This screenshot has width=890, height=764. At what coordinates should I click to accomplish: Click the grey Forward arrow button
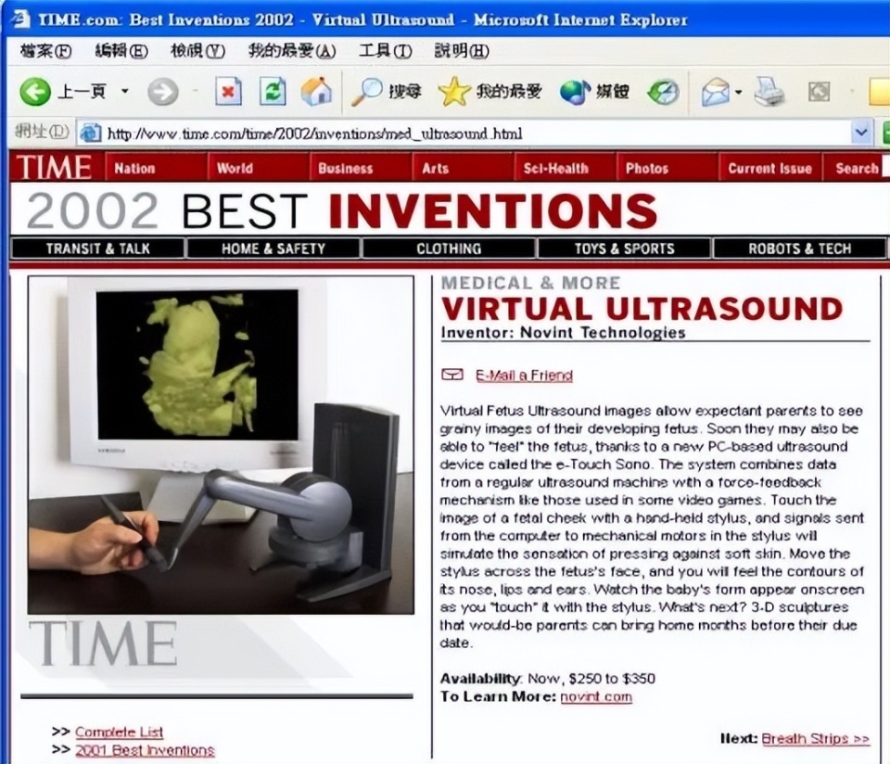pyautogui.click(x=163, y=92)
